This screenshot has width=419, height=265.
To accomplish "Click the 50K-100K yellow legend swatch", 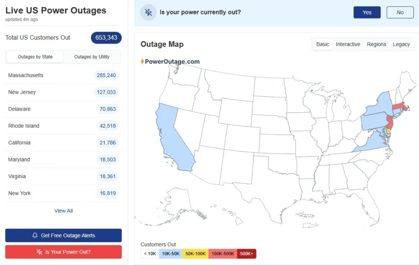I will pyautogui.click(x=196, y=254).
